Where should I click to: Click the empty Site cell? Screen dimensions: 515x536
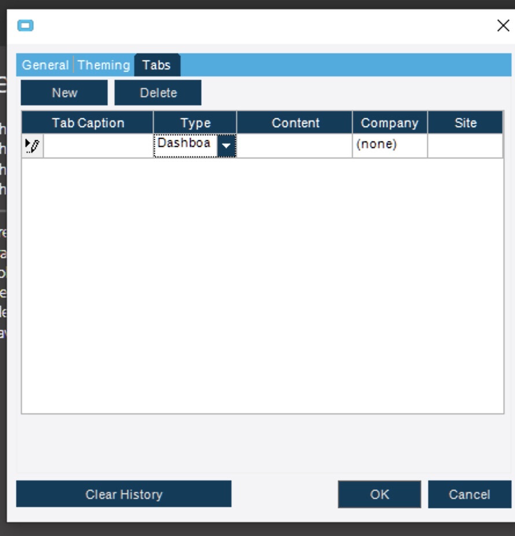coord(465,145)
